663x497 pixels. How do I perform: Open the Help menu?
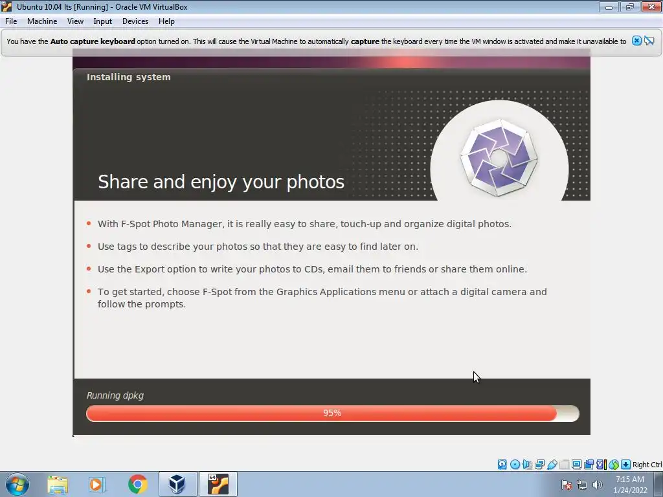coord(166,21)
